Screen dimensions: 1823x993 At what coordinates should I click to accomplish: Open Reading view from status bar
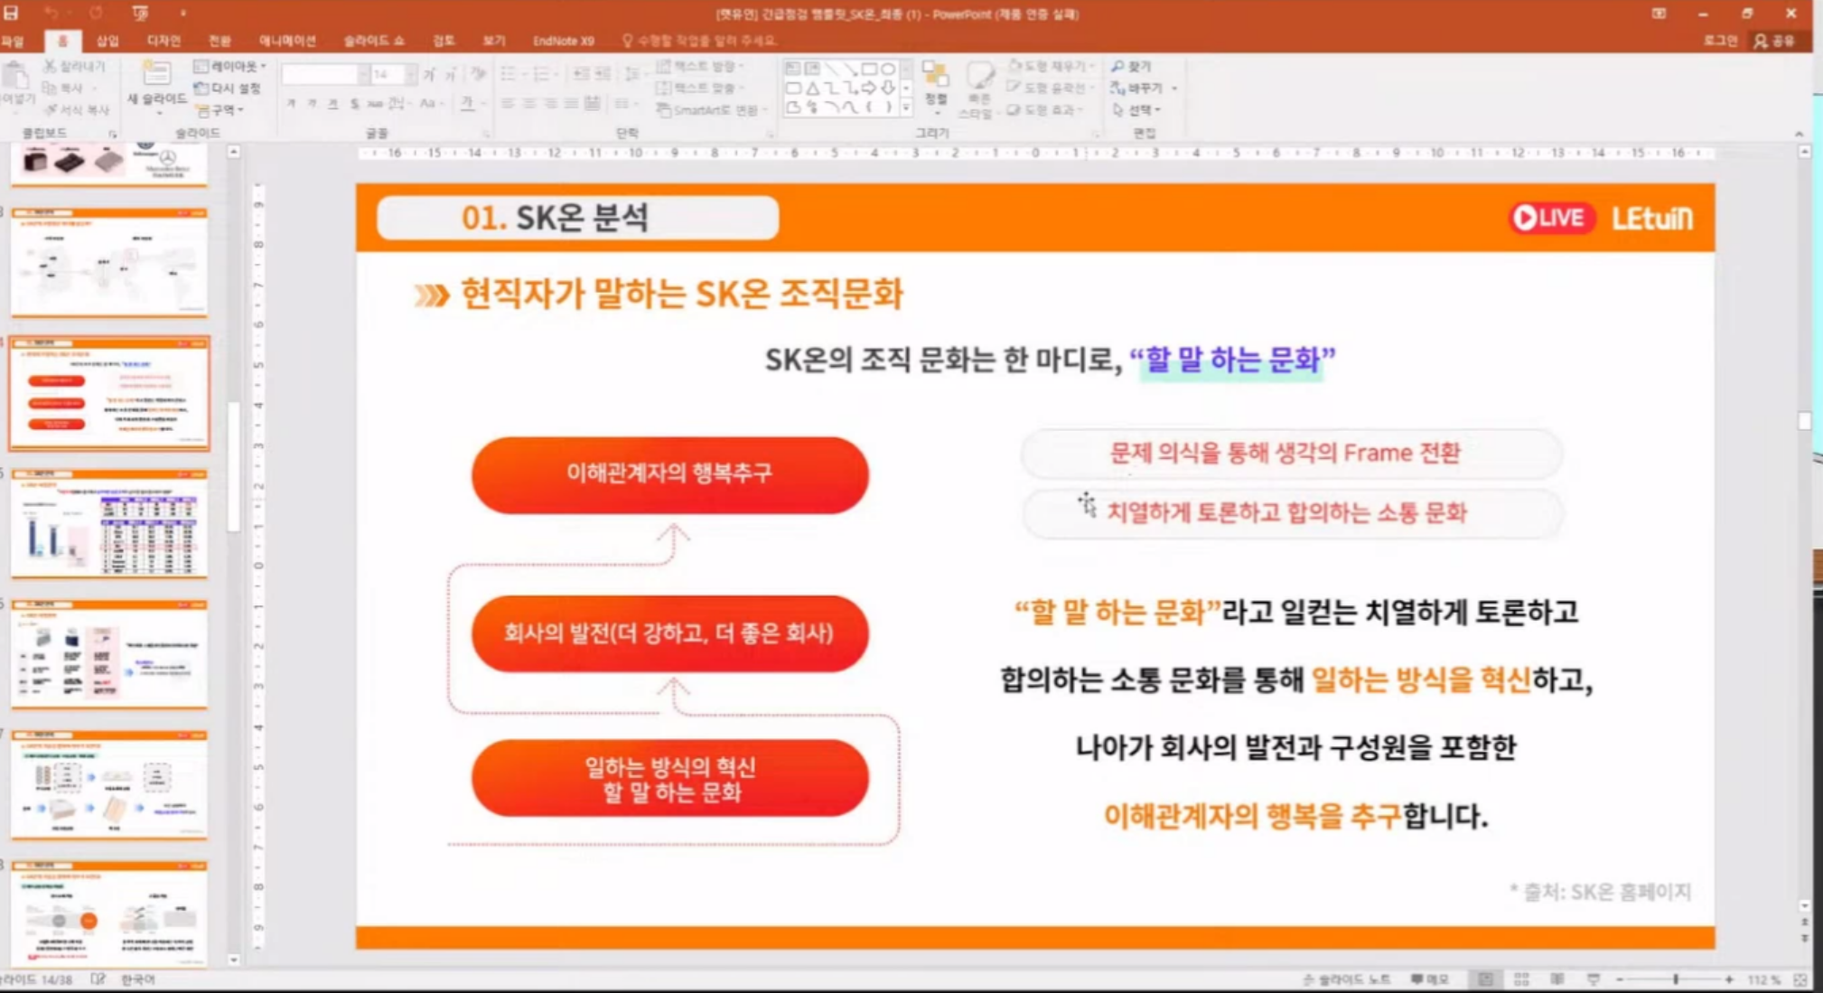[x=1557, y=979]
